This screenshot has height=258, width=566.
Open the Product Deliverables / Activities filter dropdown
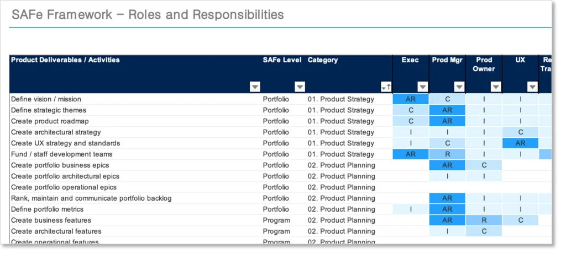[x=255, y=87]
